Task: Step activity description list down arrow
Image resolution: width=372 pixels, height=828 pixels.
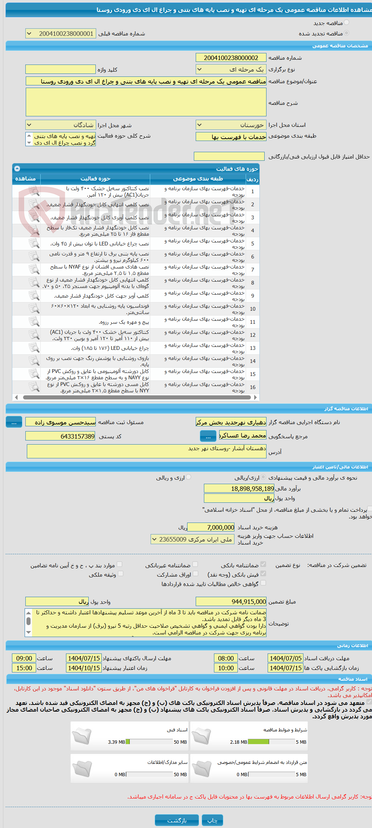Action: [29, 143]
